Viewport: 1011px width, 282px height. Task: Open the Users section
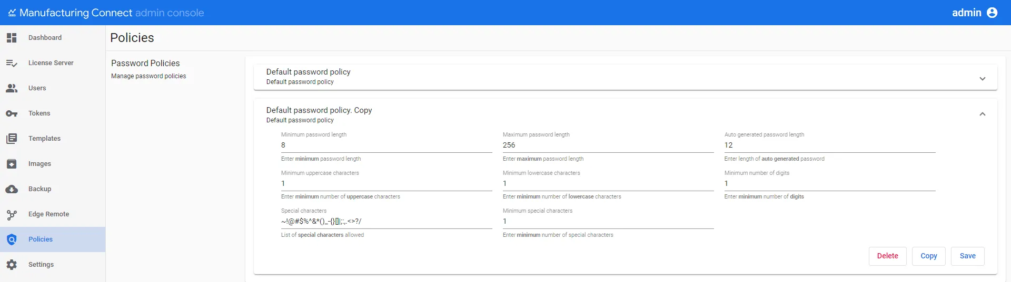tap(53, 88)
